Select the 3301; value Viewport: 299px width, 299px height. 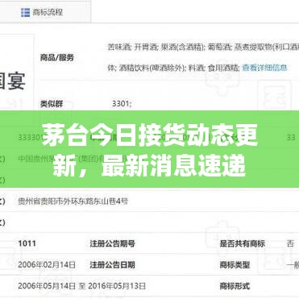tap(122, 104)
